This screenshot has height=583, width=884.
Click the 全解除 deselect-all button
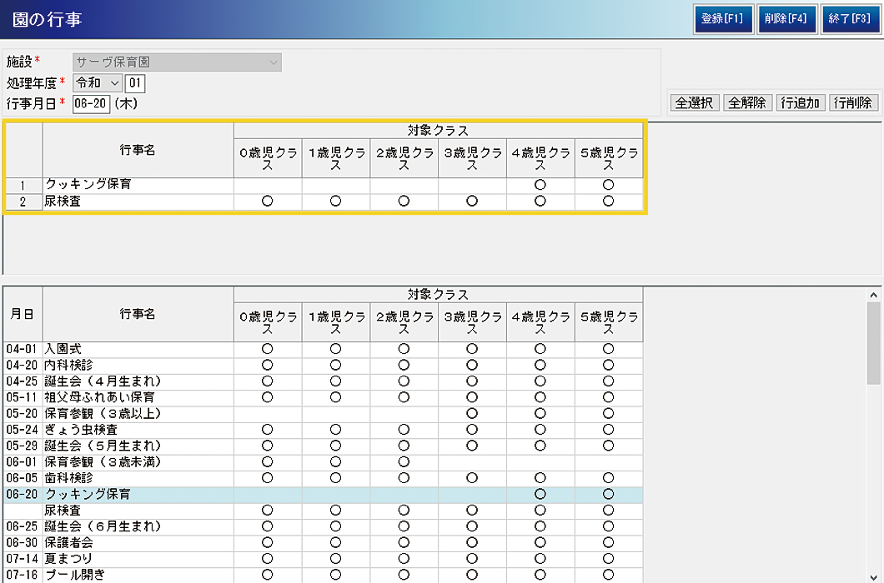pyautogui.click(x=746, y=103)
